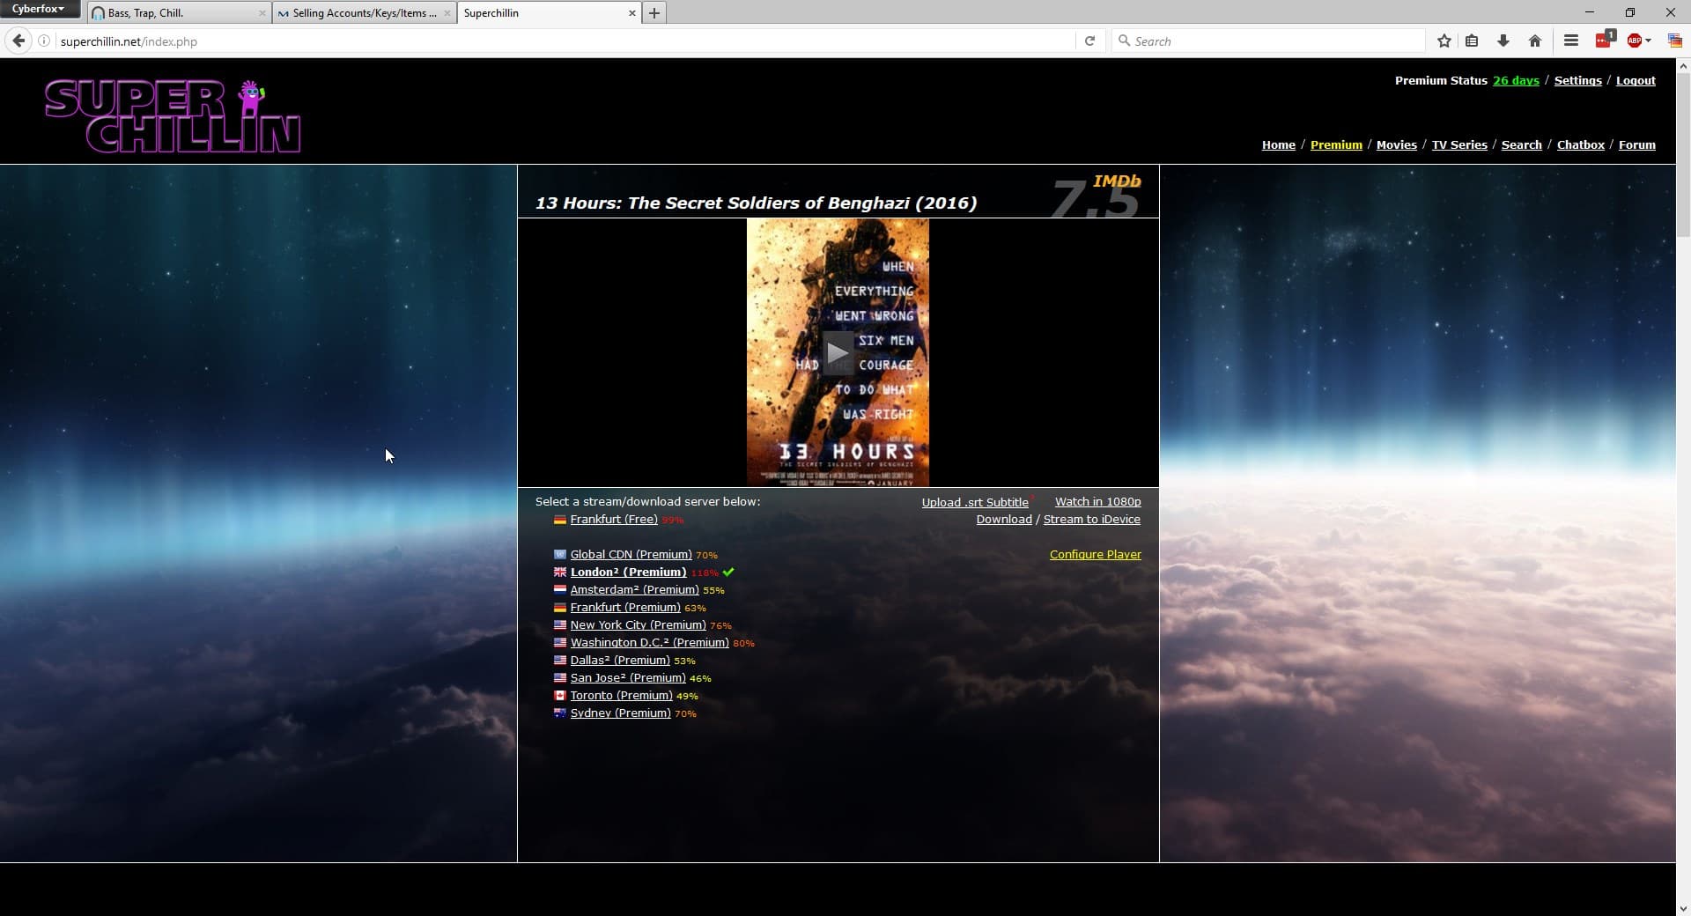Click the rightmost toolbar extension icon

click(x=1674, y=41)
